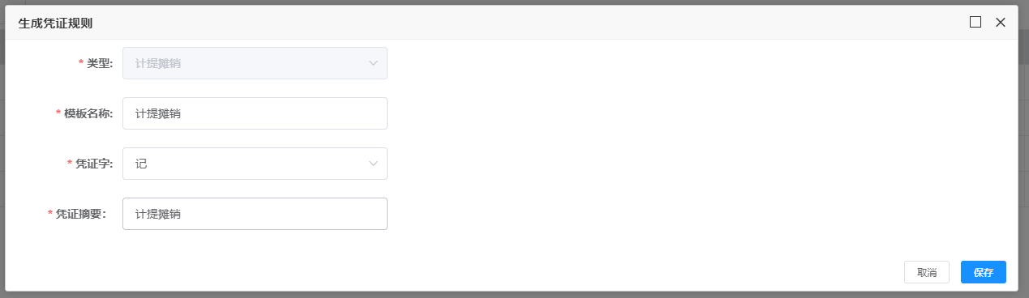Click the 模板名称 field label
This screenshot has height=298, width=1029.
(88, 113)
